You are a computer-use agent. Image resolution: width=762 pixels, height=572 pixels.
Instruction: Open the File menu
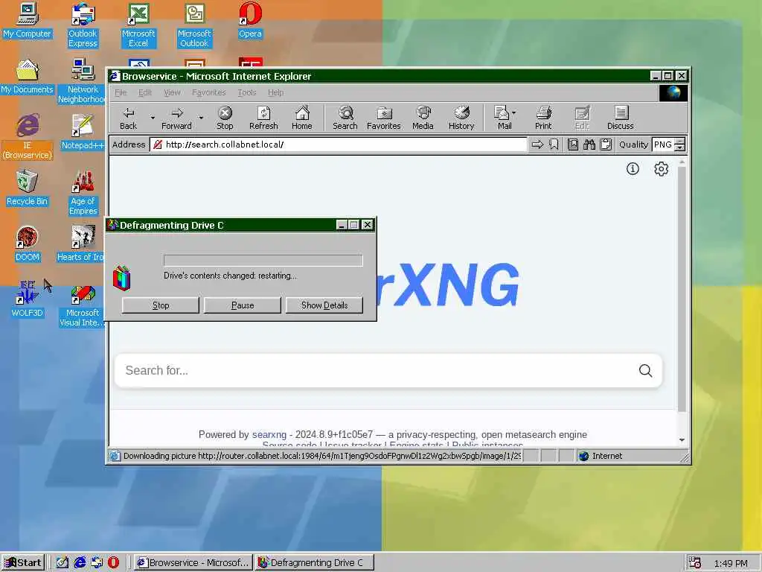(121, 92)
